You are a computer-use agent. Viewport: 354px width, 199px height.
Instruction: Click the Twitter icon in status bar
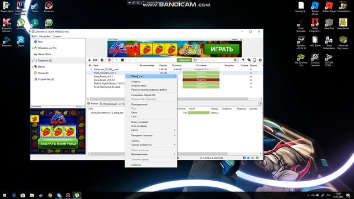pyautogui.click(x=248, y=158)
